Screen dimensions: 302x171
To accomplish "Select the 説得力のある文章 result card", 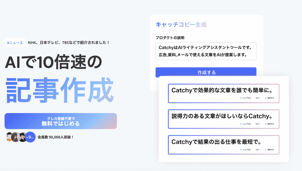I will [x=224, y=119].
